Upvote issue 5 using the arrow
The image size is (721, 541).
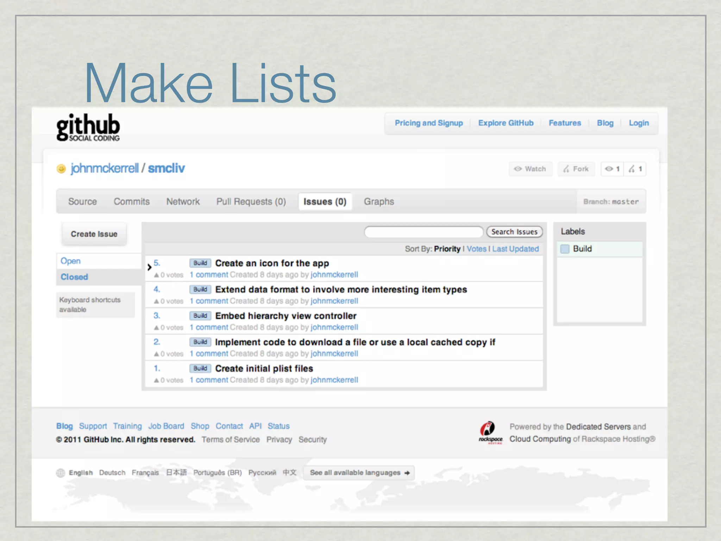(x=156, y=275)
